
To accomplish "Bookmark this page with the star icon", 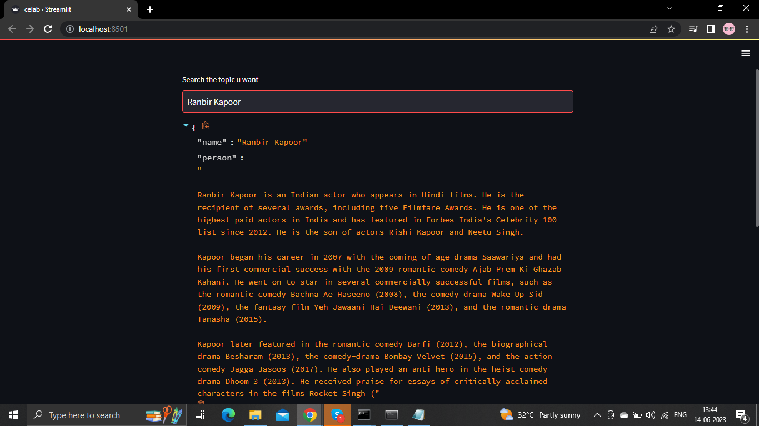I will point(672,29).
